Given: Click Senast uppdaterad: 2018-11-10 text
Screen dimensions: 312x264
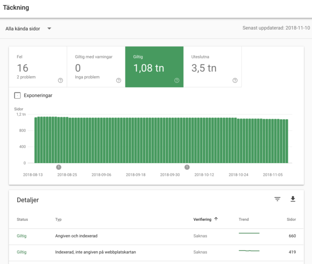Looking at the screenshot, I should point(276,28).
